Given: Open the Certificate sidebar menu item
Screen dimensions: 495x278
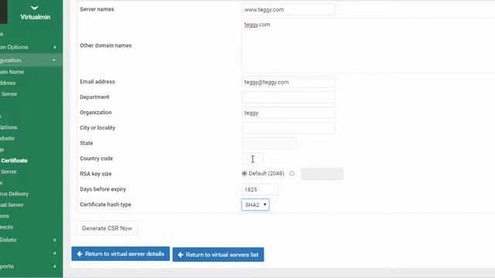Looking at the screenshot, I should click(x=14, y=161).
